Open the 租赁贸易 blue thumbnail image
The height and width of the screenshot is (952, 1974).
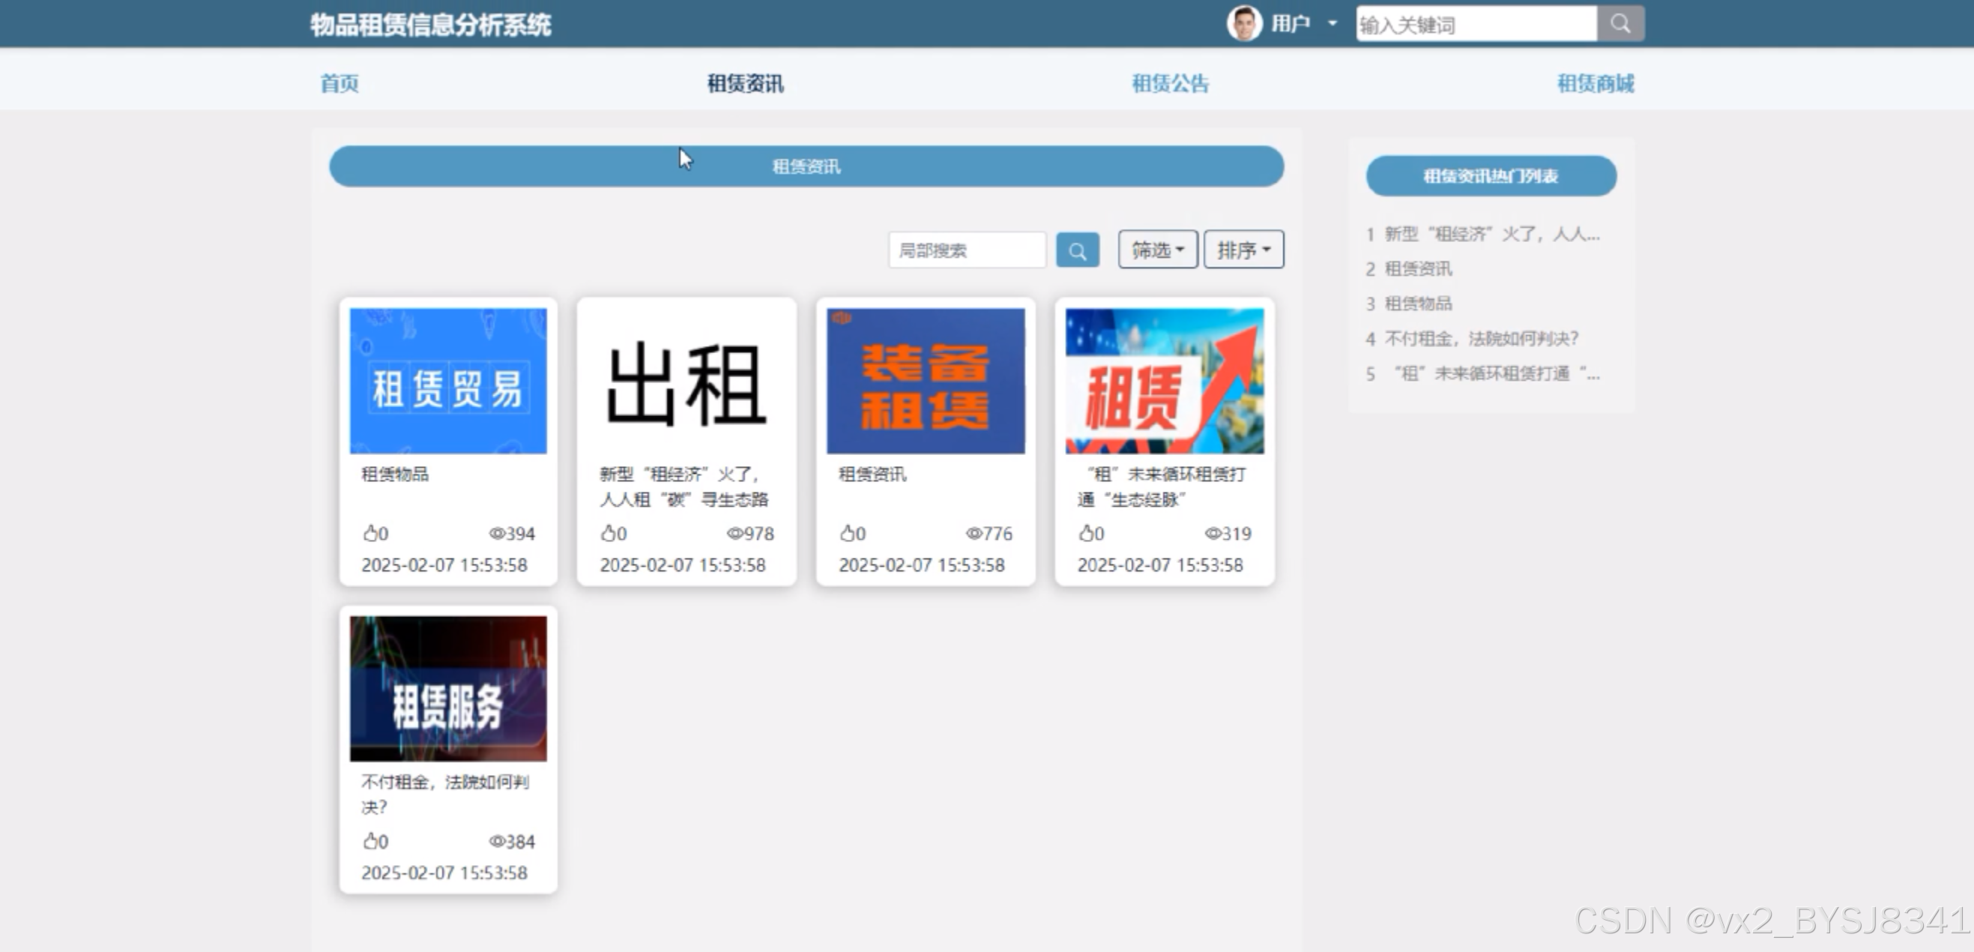(x=448, y=381)
